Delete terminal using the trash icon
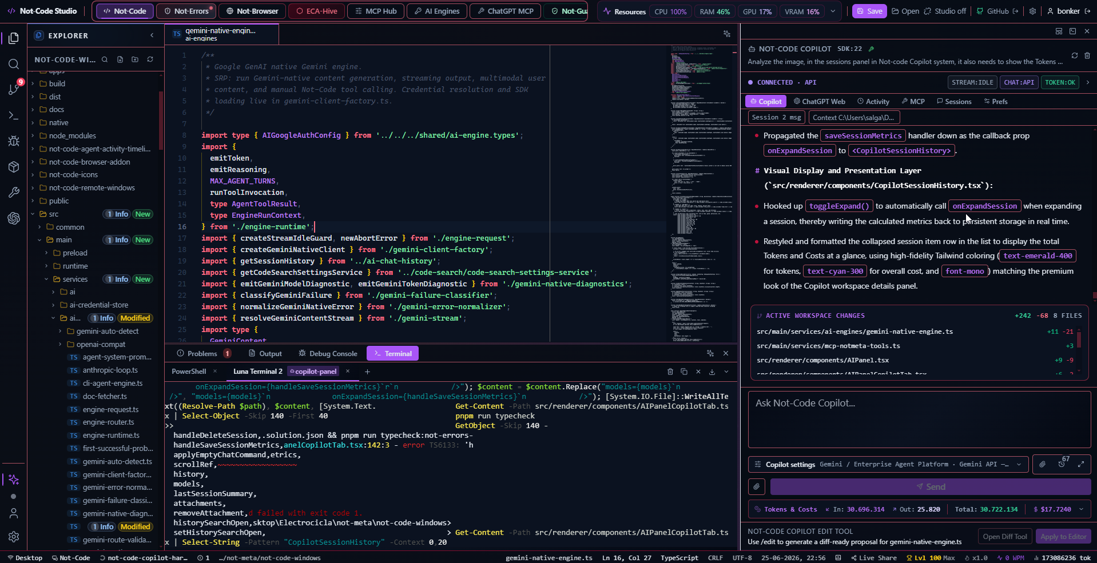The height and width of the screenshot is (563, 1097). point(670,372)
